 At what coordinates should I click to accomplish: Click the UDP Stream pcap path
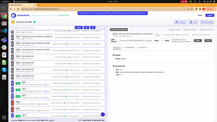point(135,41)
